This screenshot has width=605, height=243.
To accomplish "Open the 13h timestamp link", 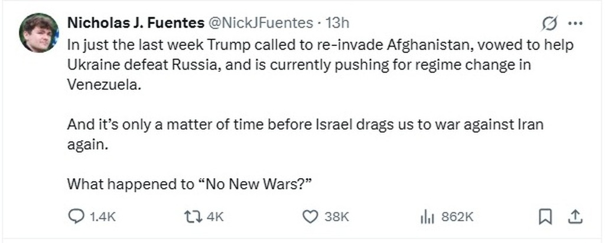I will (338, 23).
